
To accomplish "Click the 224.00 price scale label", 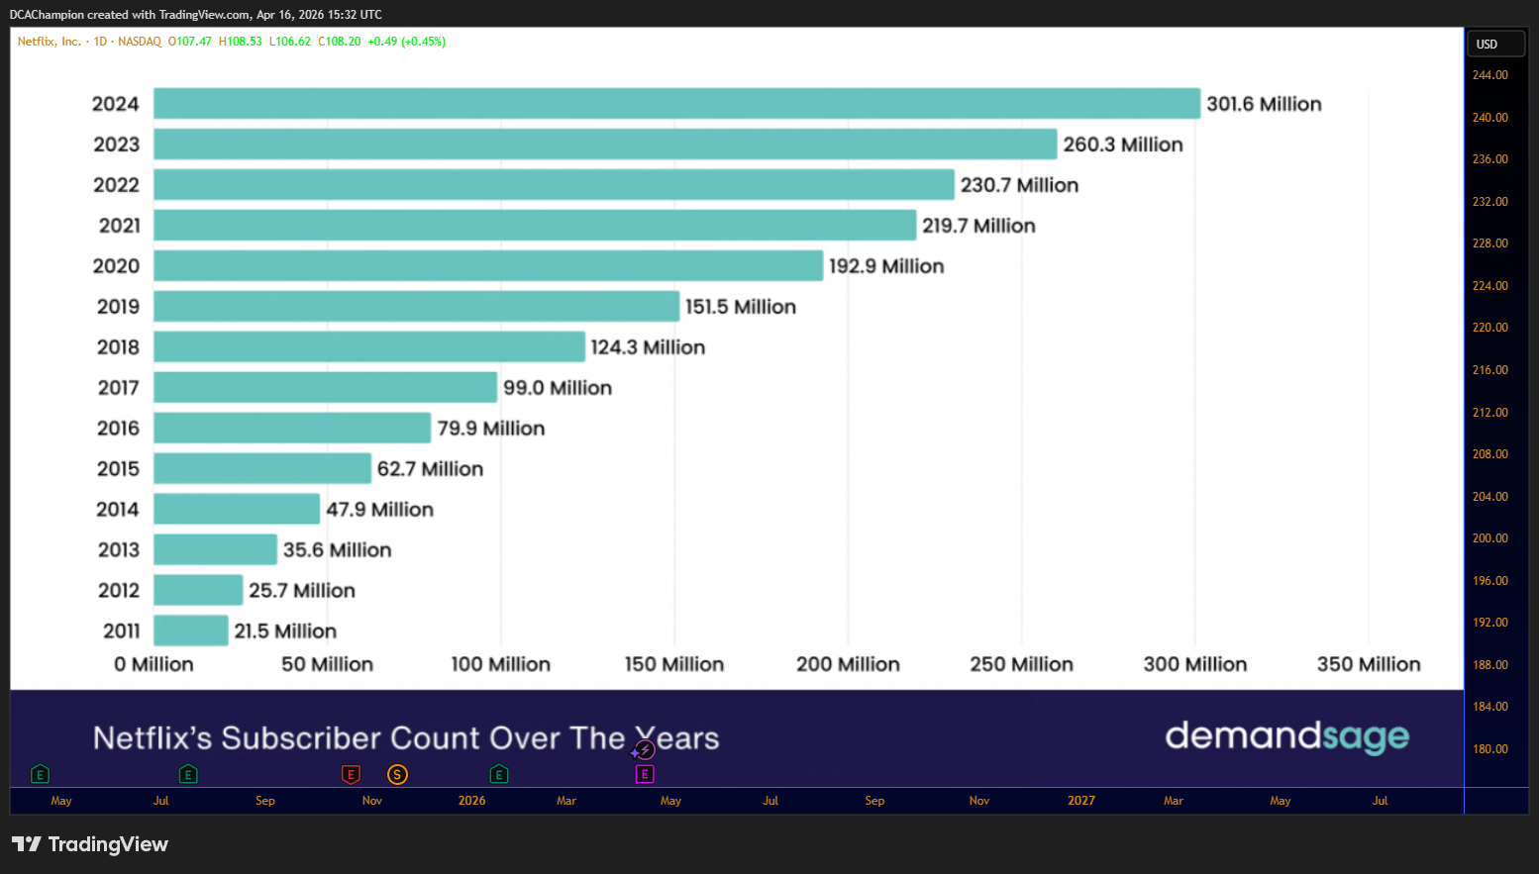I will [x=1490, y=286].
